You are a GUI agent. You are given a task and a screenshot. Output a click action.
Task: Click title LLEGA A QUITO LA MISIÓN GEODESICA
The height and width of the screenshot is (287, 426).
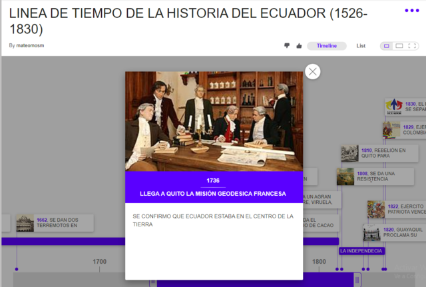coord(213,194)
